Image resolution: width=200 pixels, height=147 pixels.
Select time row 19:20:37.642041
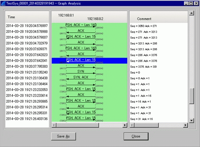coord(27,61)
